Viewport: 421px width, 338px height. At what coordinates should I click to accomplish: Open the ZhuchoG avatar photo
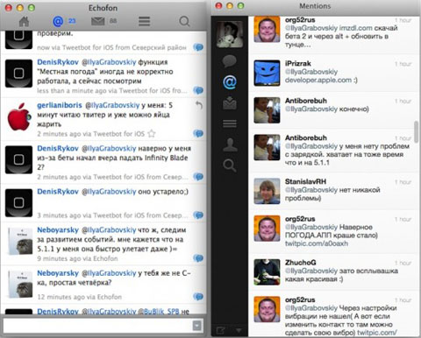(x=267, y=272)
